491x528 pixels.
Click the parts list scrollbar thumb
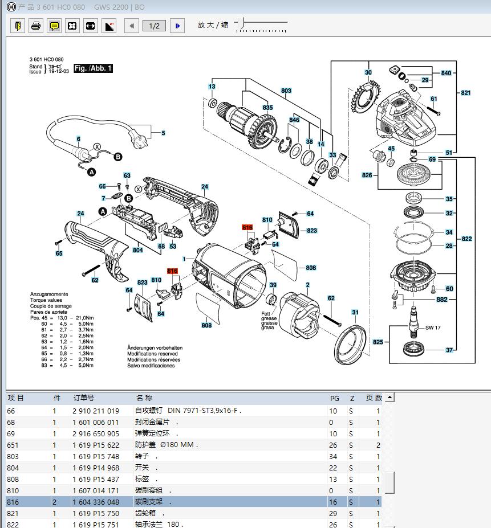point(389,482)
